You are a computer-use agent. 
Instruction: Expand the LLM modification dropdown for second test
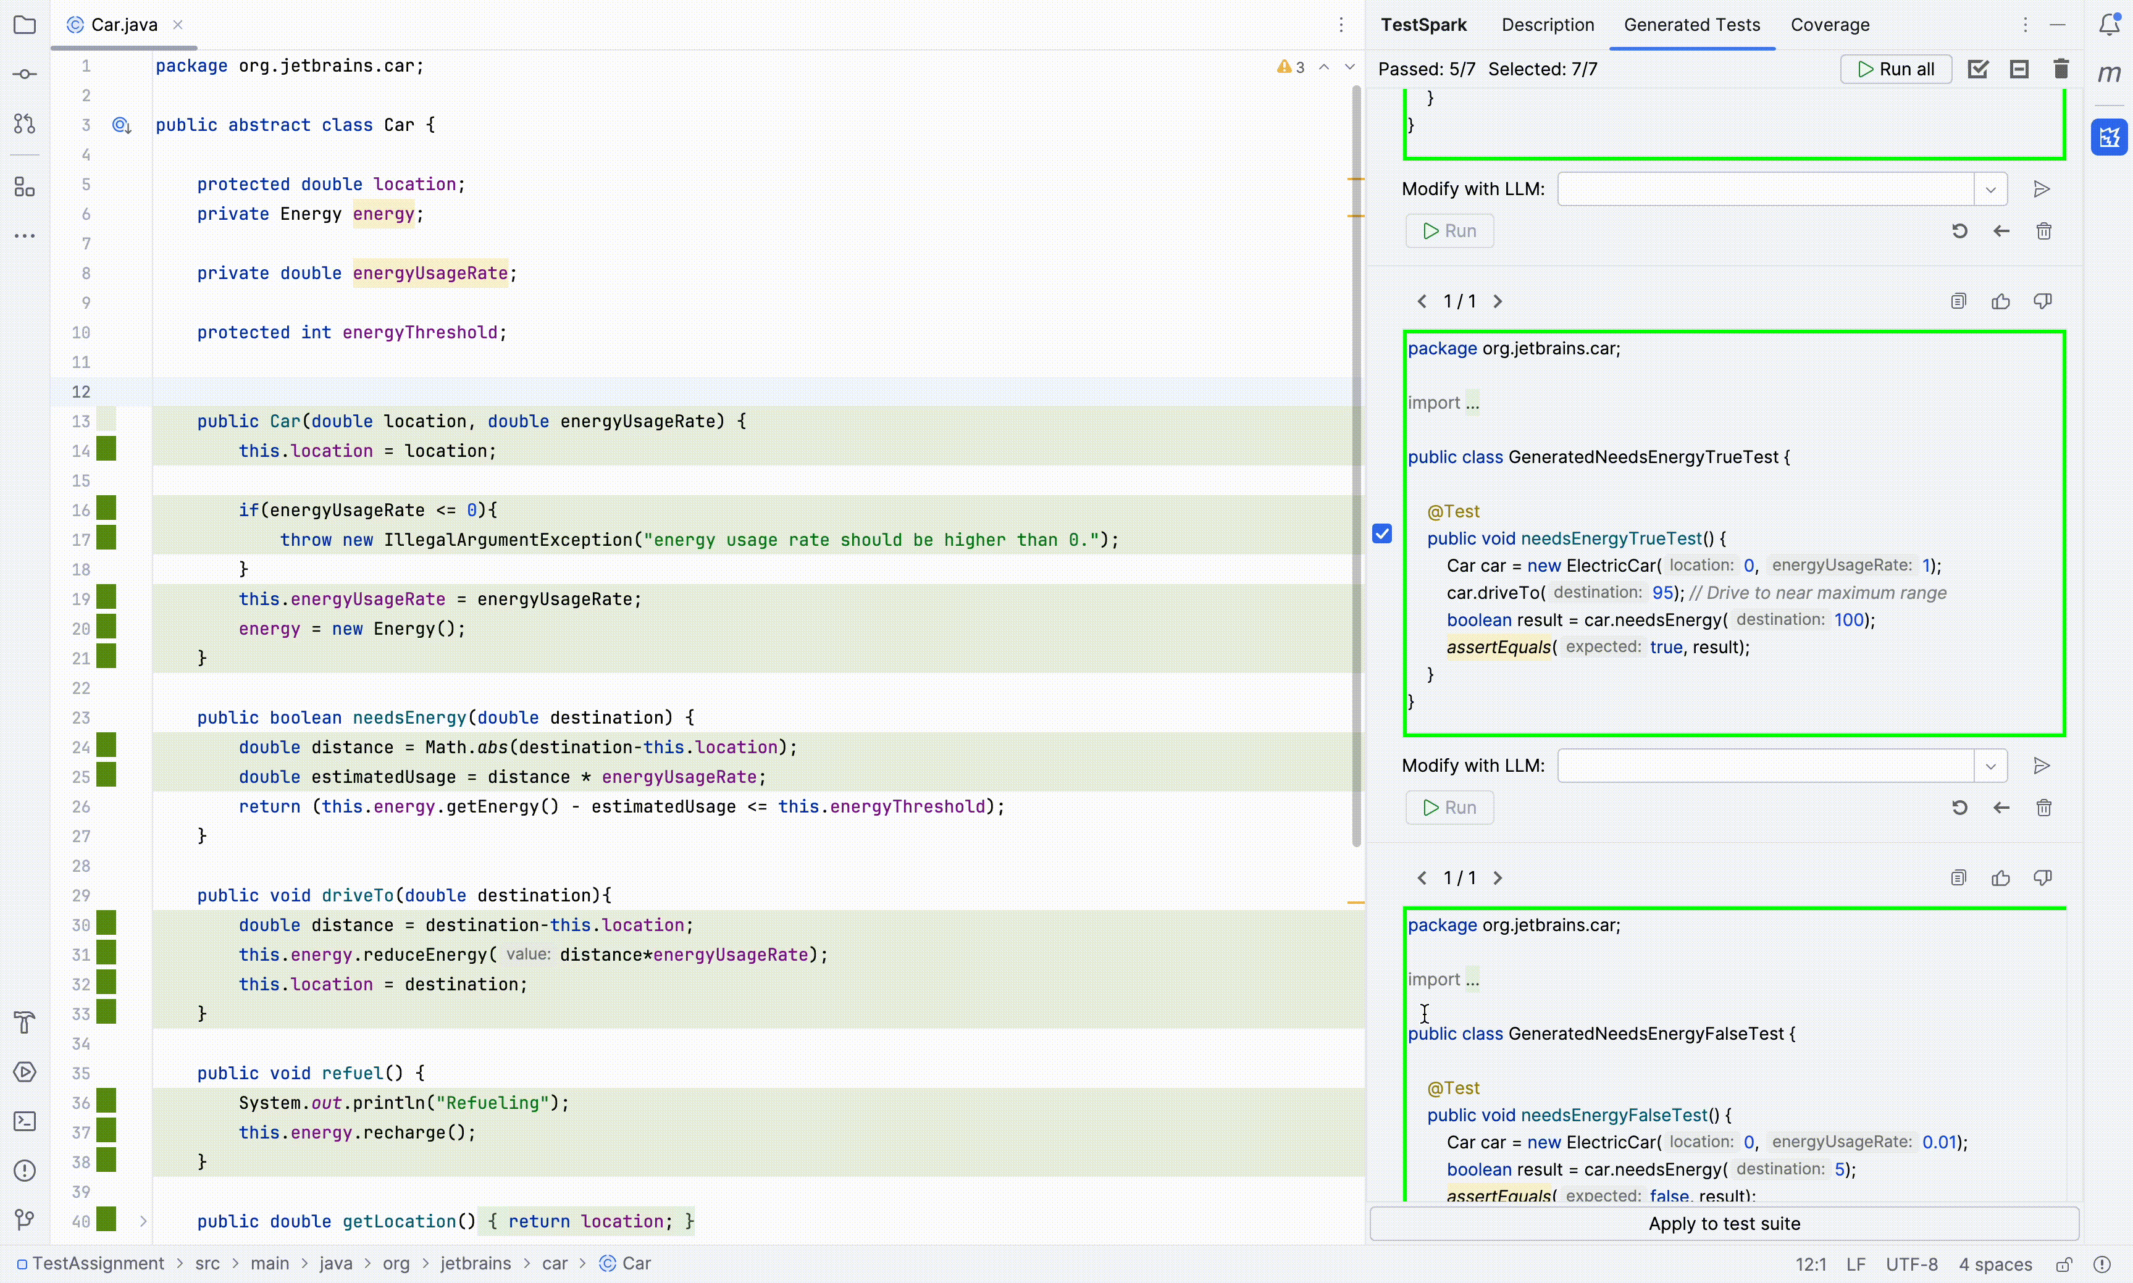[1992, 765]
